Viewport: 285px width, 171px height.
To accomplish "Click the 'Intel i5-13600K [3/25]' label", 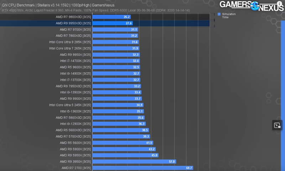I will [x=76, y=111].
